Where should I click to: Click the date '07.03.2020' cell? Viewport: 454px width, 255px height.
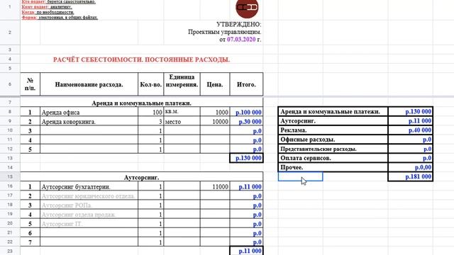click(241, 40)
